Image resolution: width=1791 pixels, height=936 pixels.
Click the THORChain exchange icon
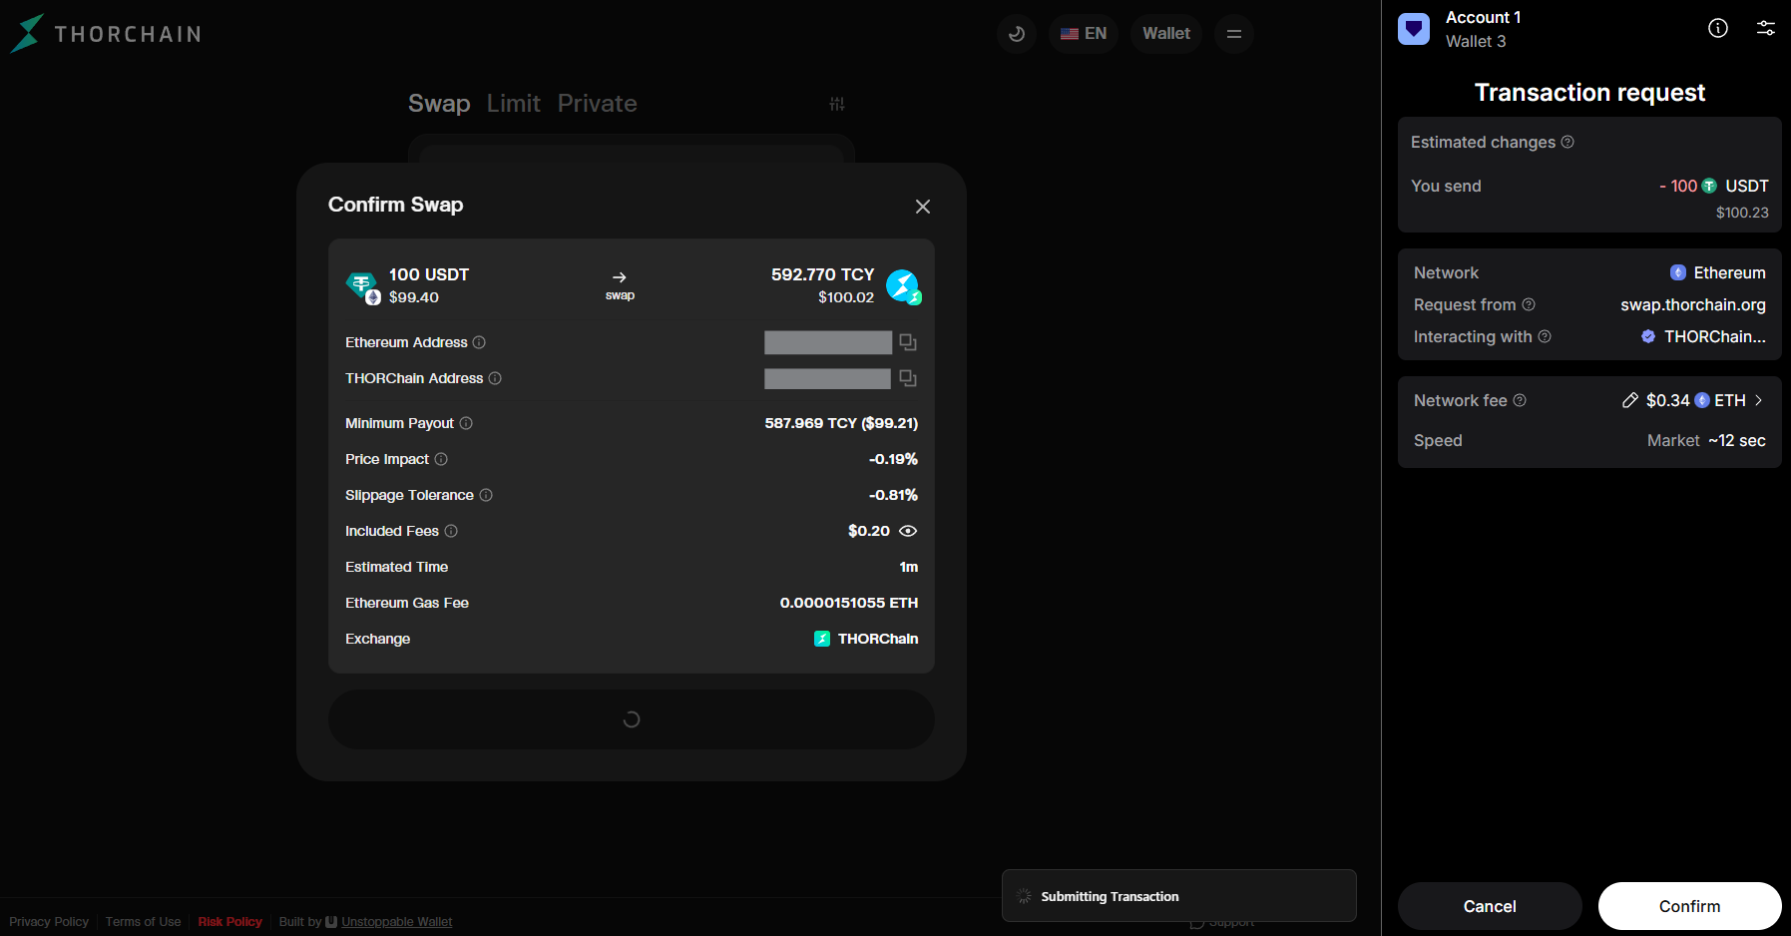(822, 639)
